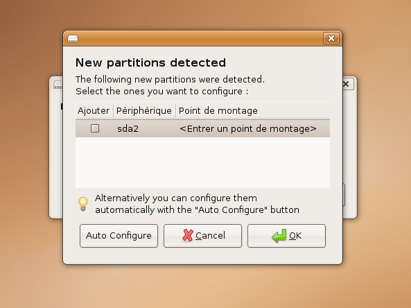Screen dimensions: 411x308
Task: Sort by the Périphérique column header
Action: coord(144,111)
